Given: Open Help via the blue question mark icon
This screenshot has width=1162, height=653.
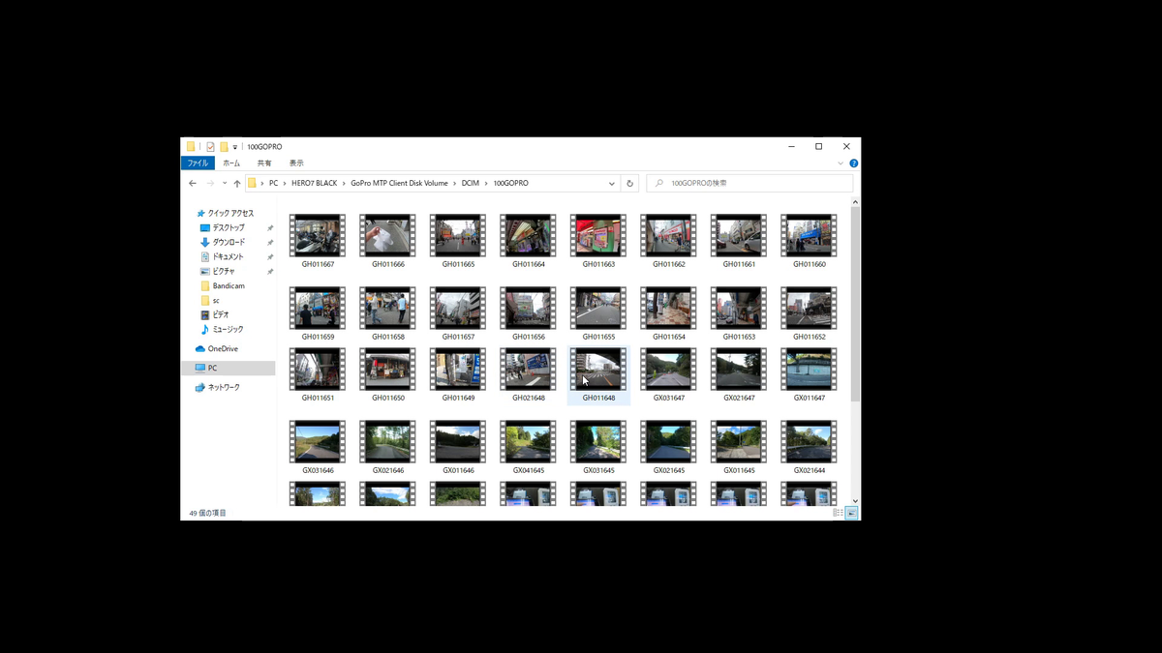Looking at the screenshot, I should 853,163.
